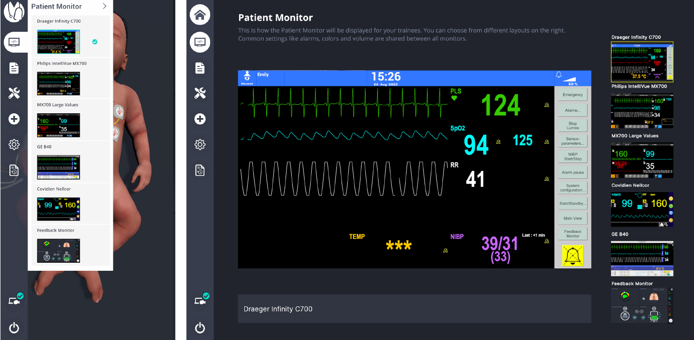Select the Patient Monitor icon in the sidebar
Viewport: 694px width, 340px height.
pyautogui.click(x=200, y=42)
